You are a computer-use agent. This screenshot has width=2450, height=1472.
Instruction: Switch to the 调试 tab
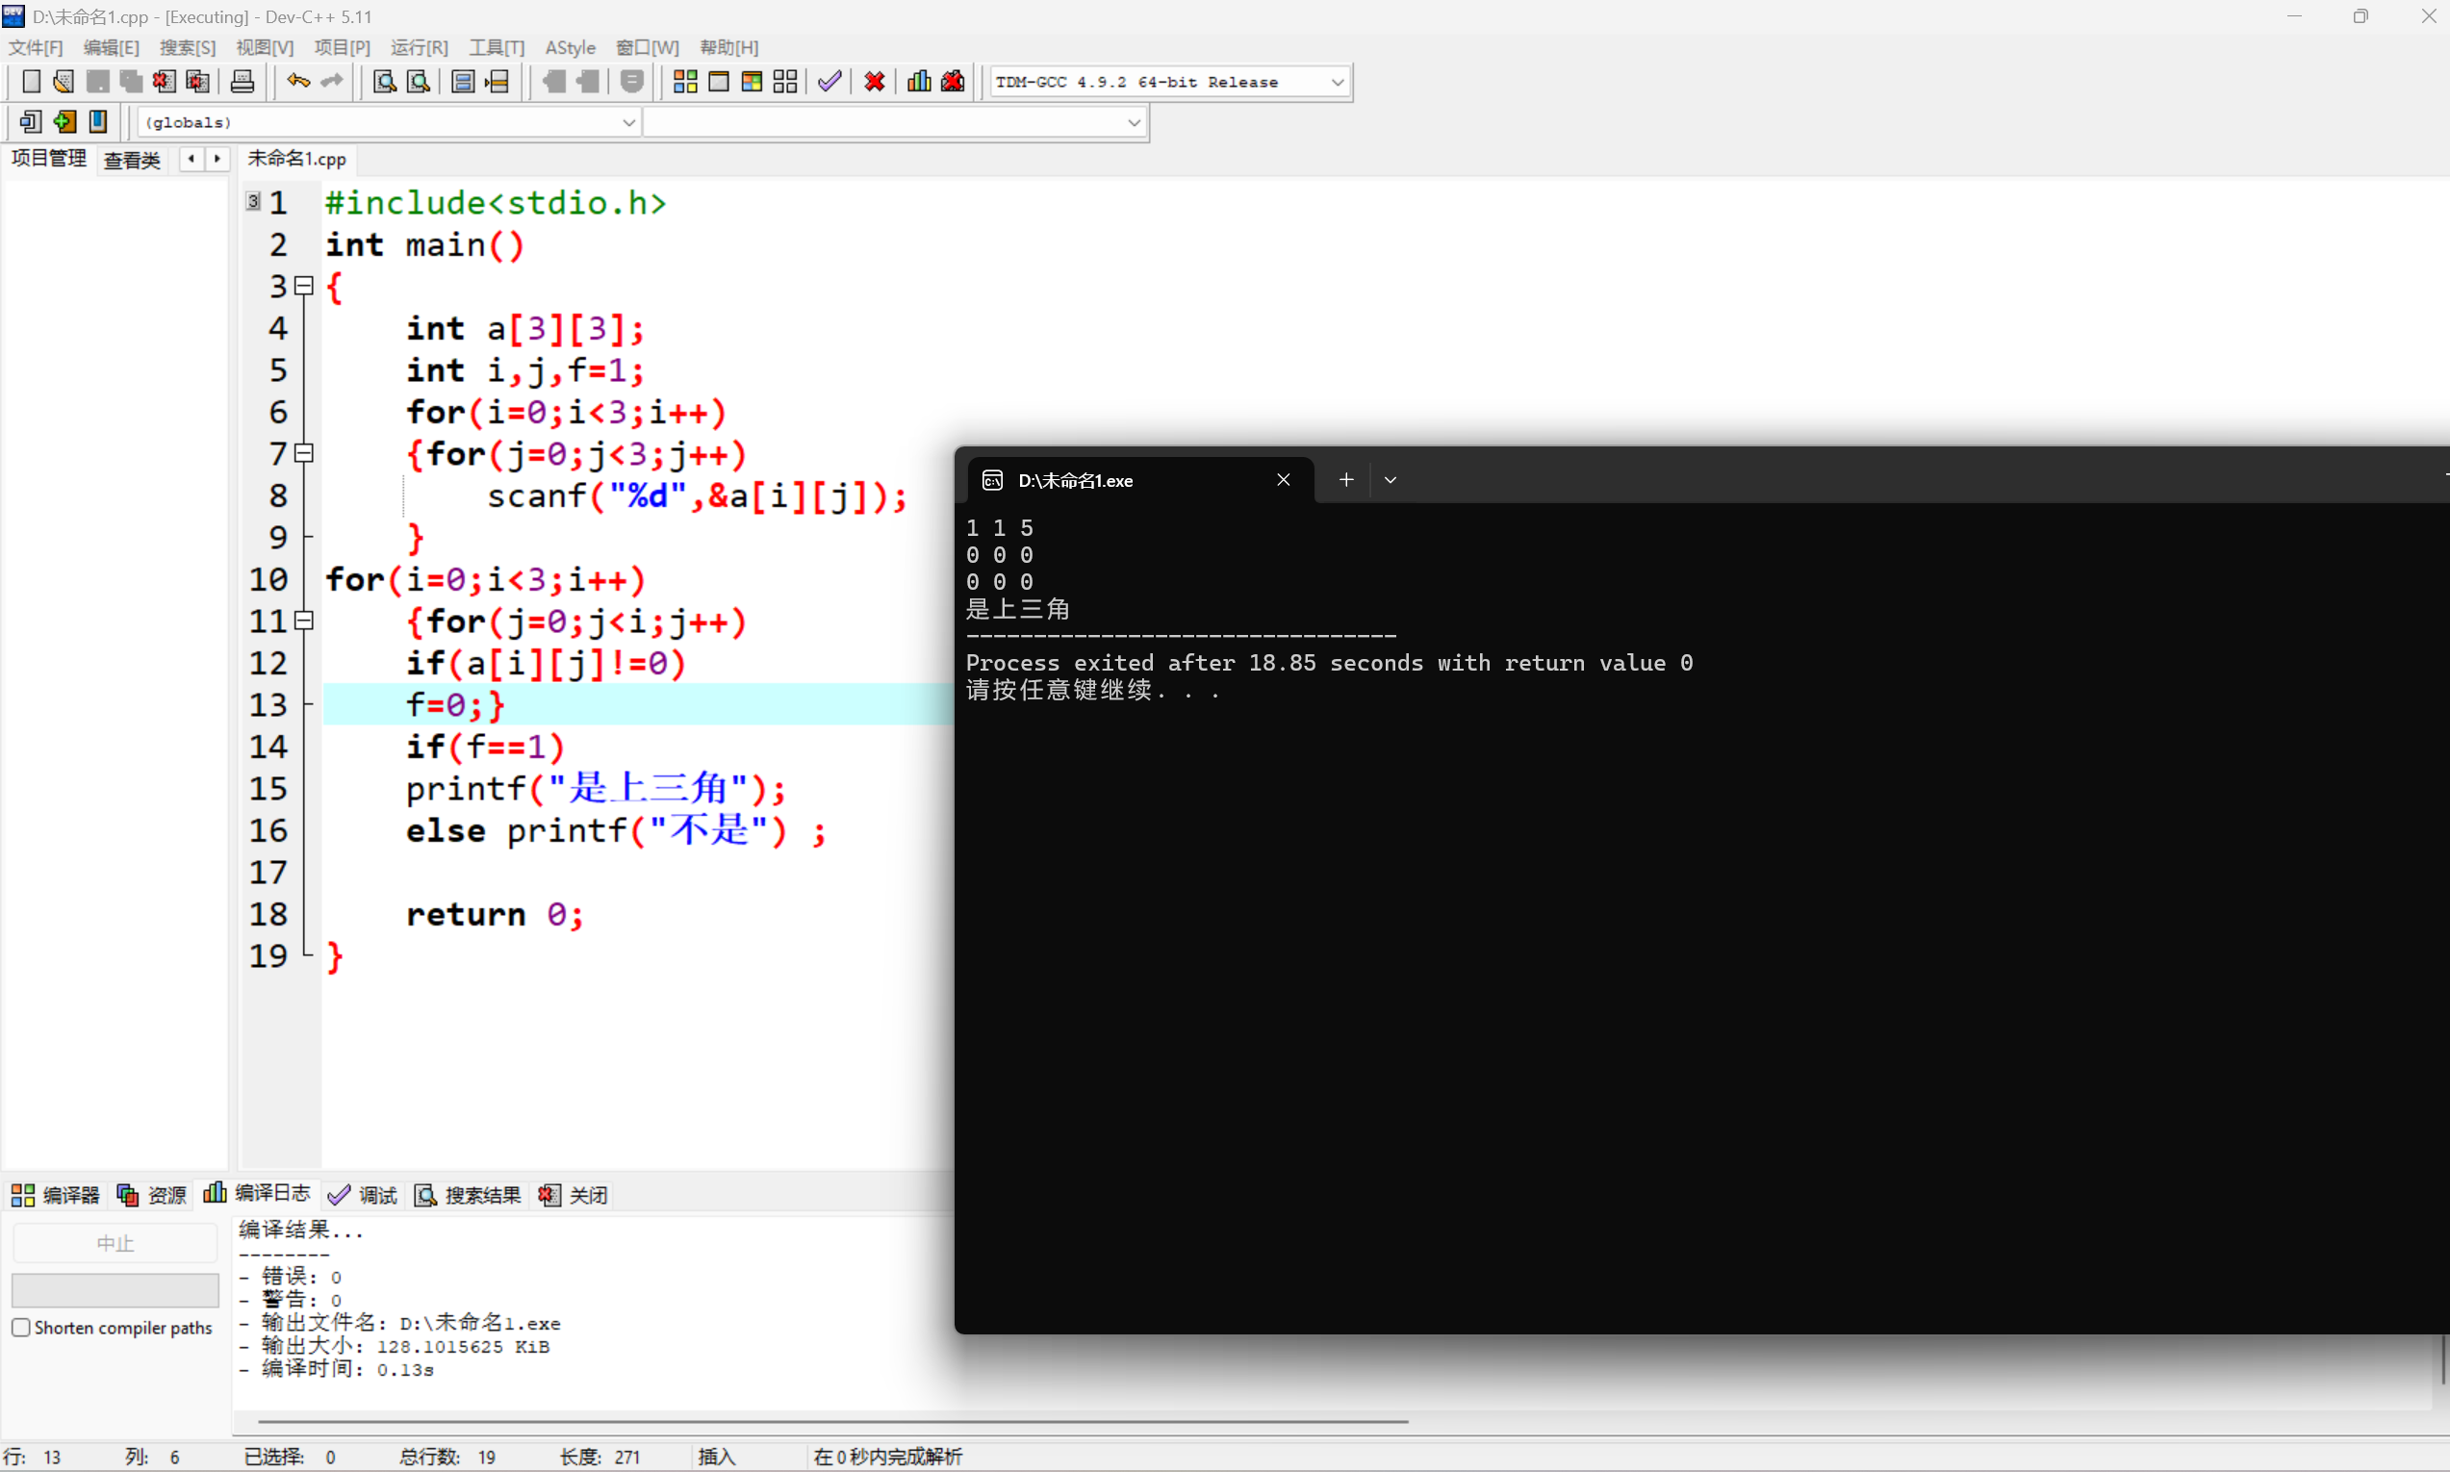[x=363, y=1195]
